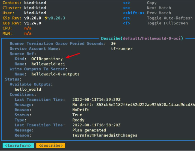Click the Describe(default/helloworld-0-oci) title

tap(142, 38)
